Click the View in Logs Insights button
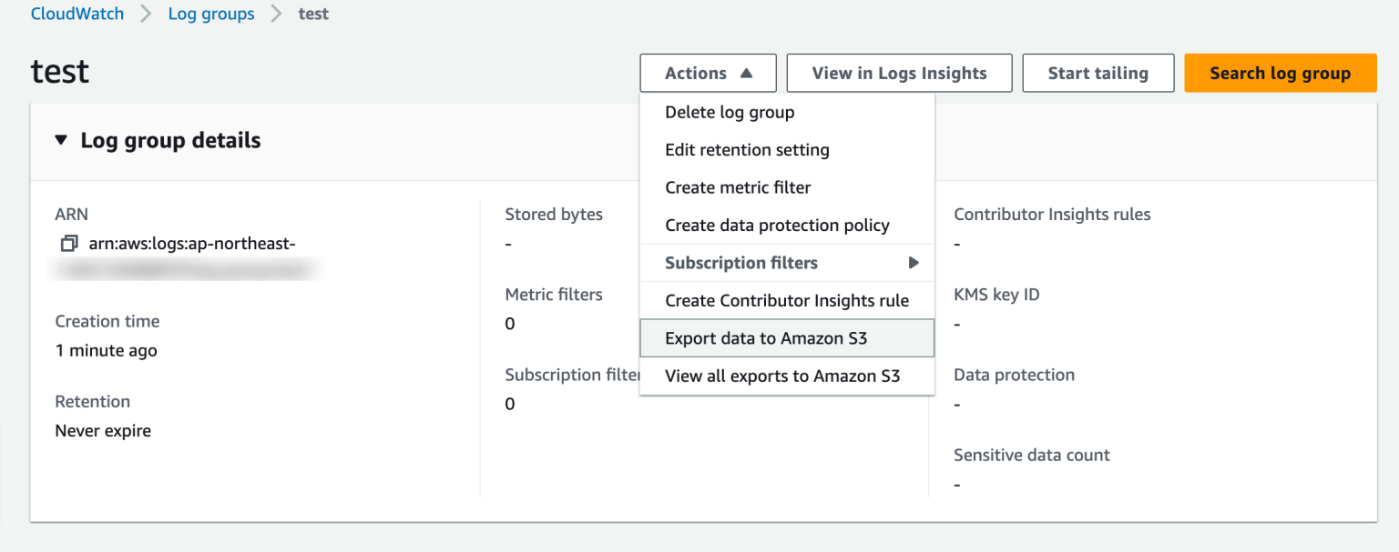 click(x=899, y=74)
